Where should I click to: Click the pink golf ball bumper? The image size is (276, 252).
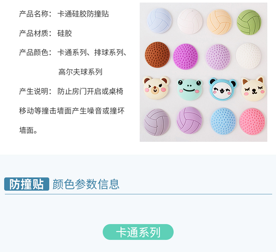(252, 122)
